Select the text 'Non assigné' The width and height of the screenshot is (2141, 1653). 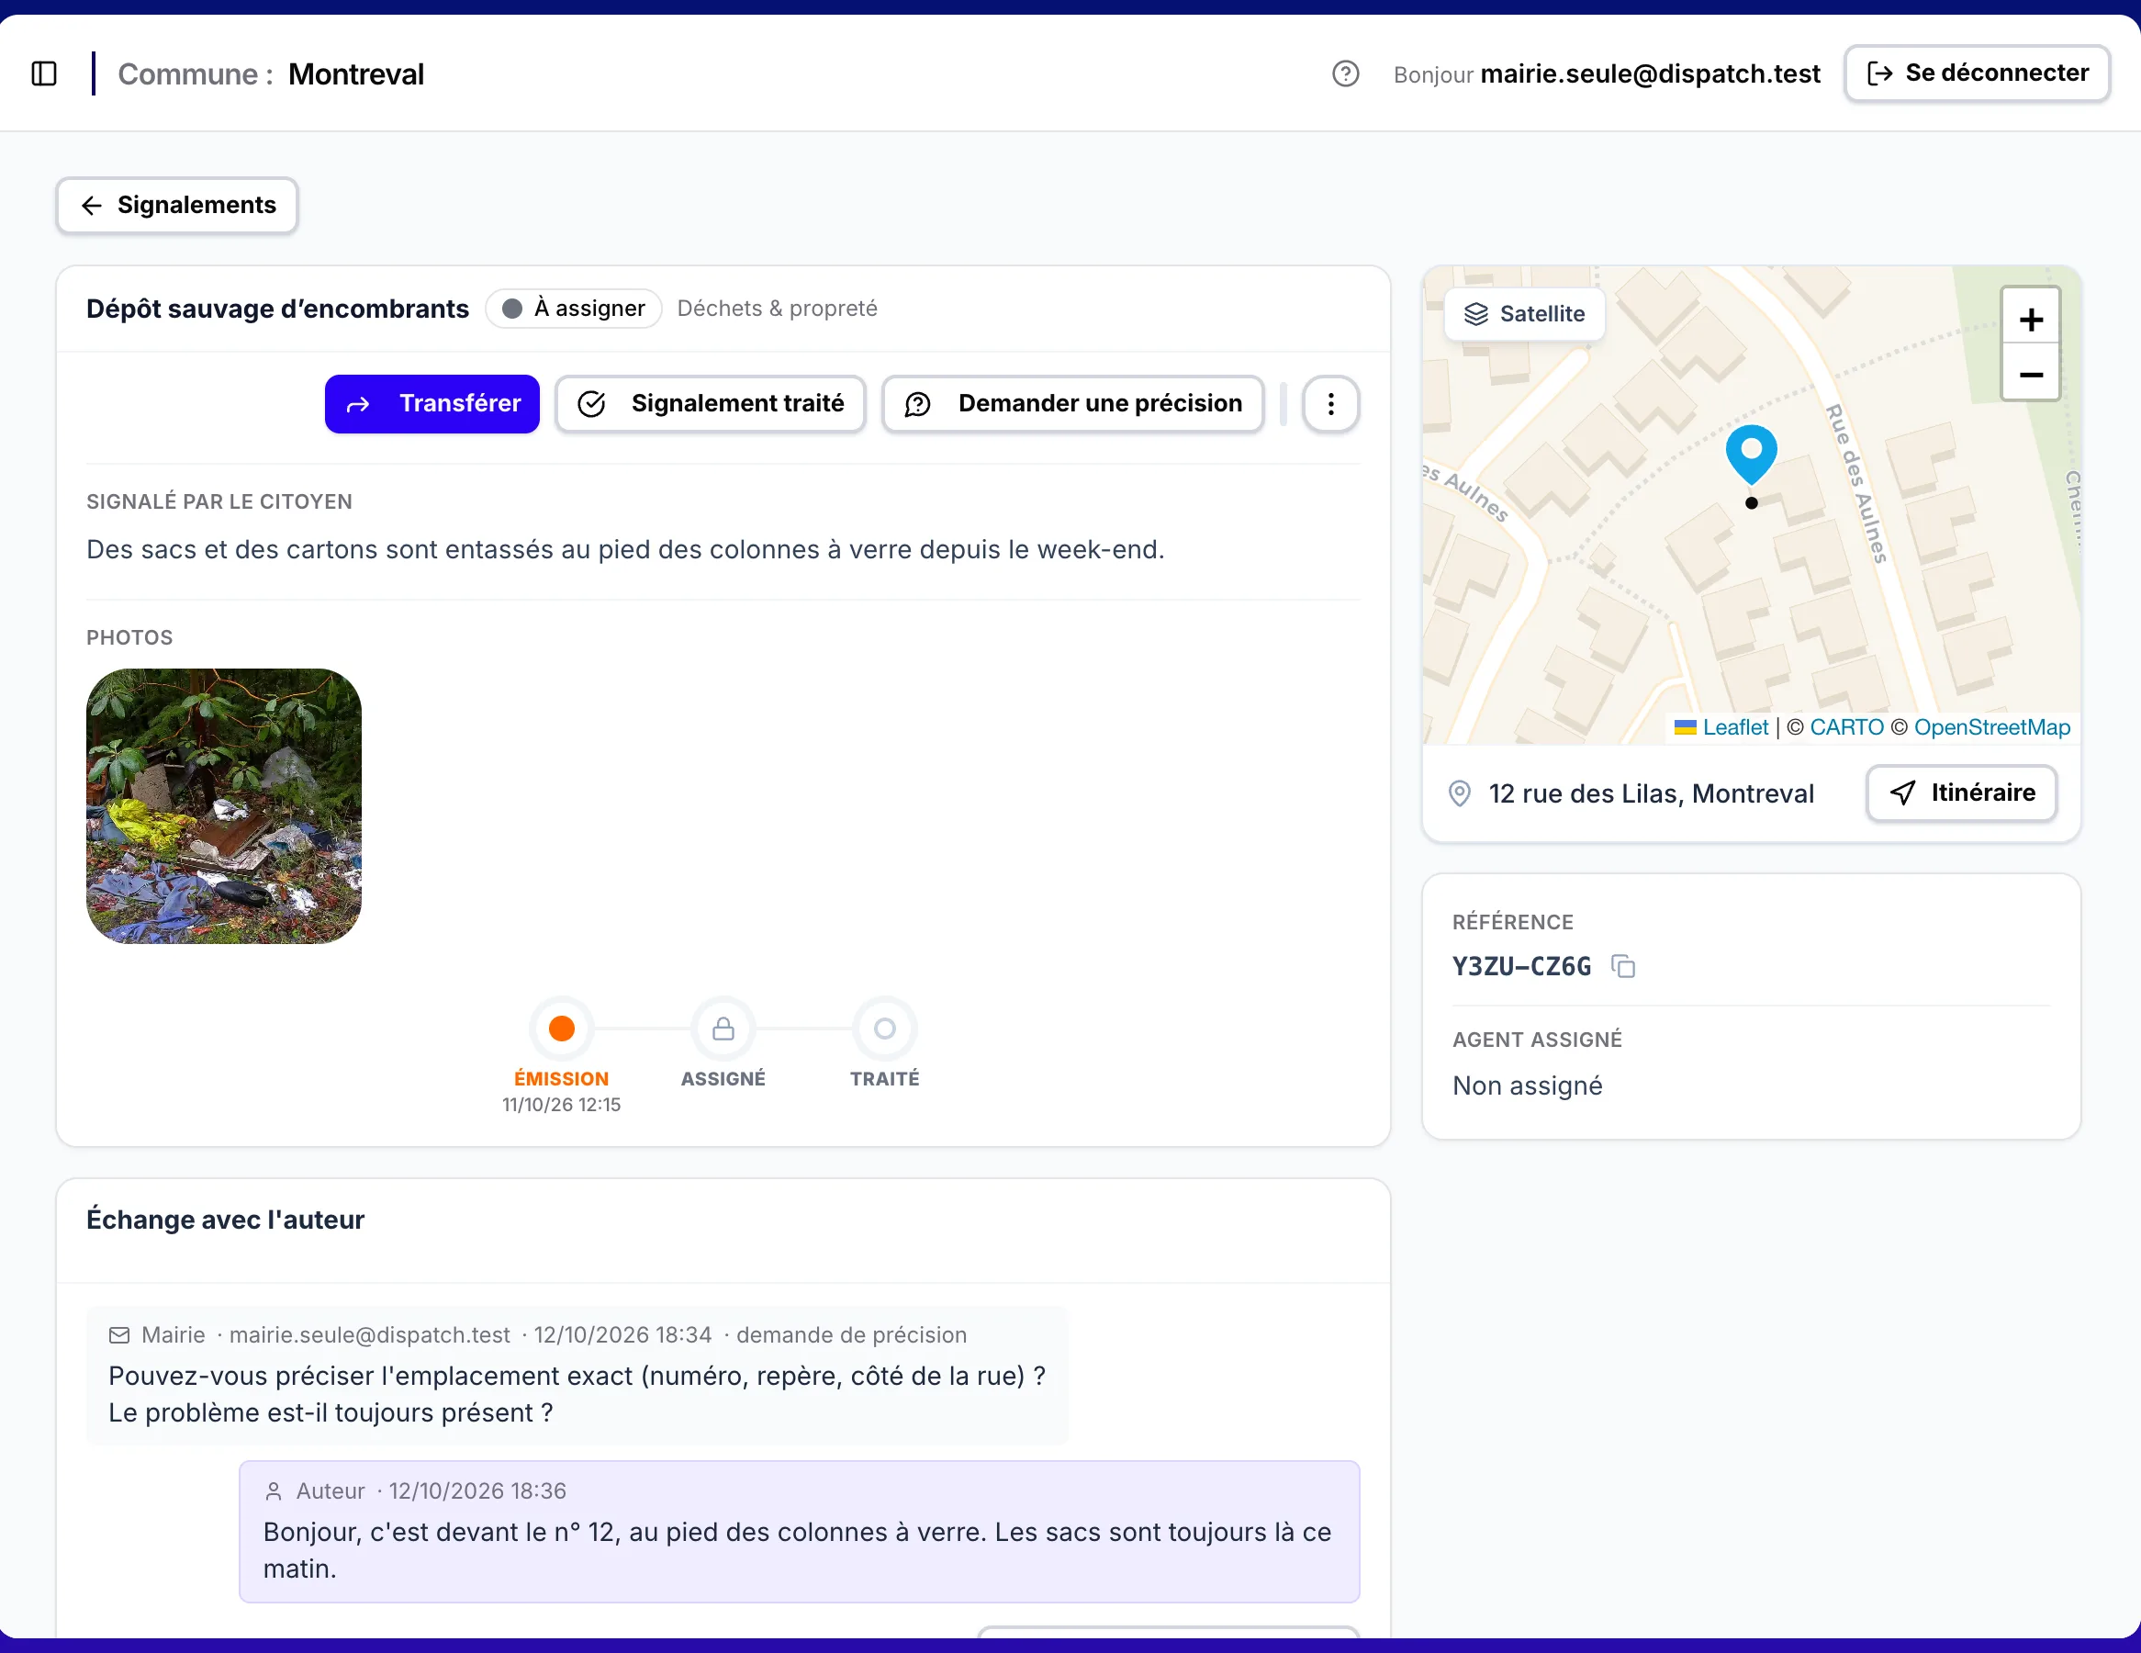1528,1085
